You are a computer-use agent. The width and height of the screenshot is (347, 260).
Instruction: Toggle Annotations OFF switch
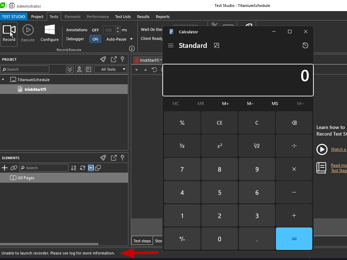(x=95, y=30)
